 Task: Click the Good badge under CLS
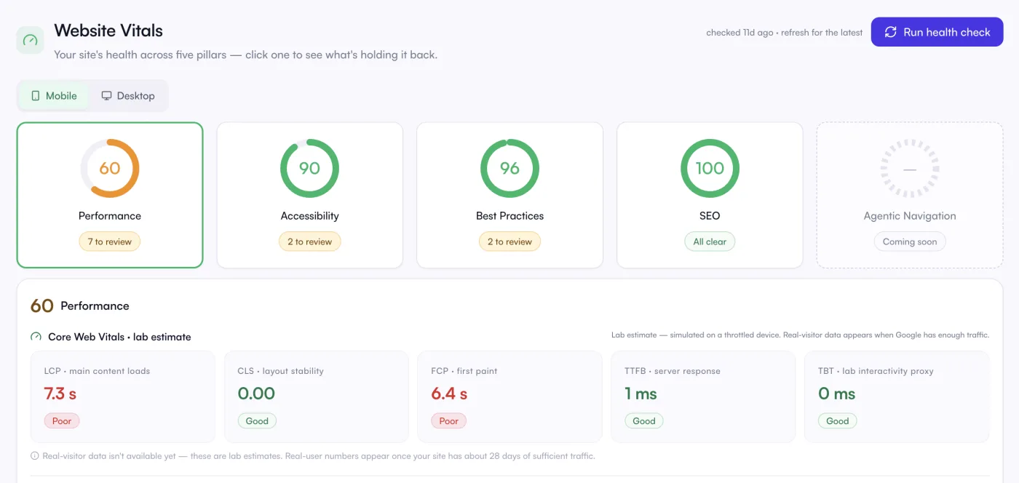pyautogui.click(x=257, y=420)
